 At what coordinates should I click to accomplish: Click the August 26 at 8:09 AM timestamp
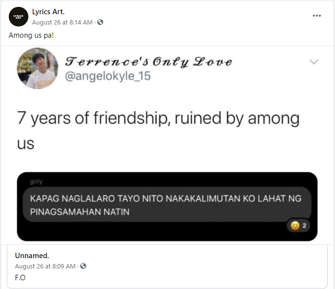pyautogui.click(x=45, y=266)
